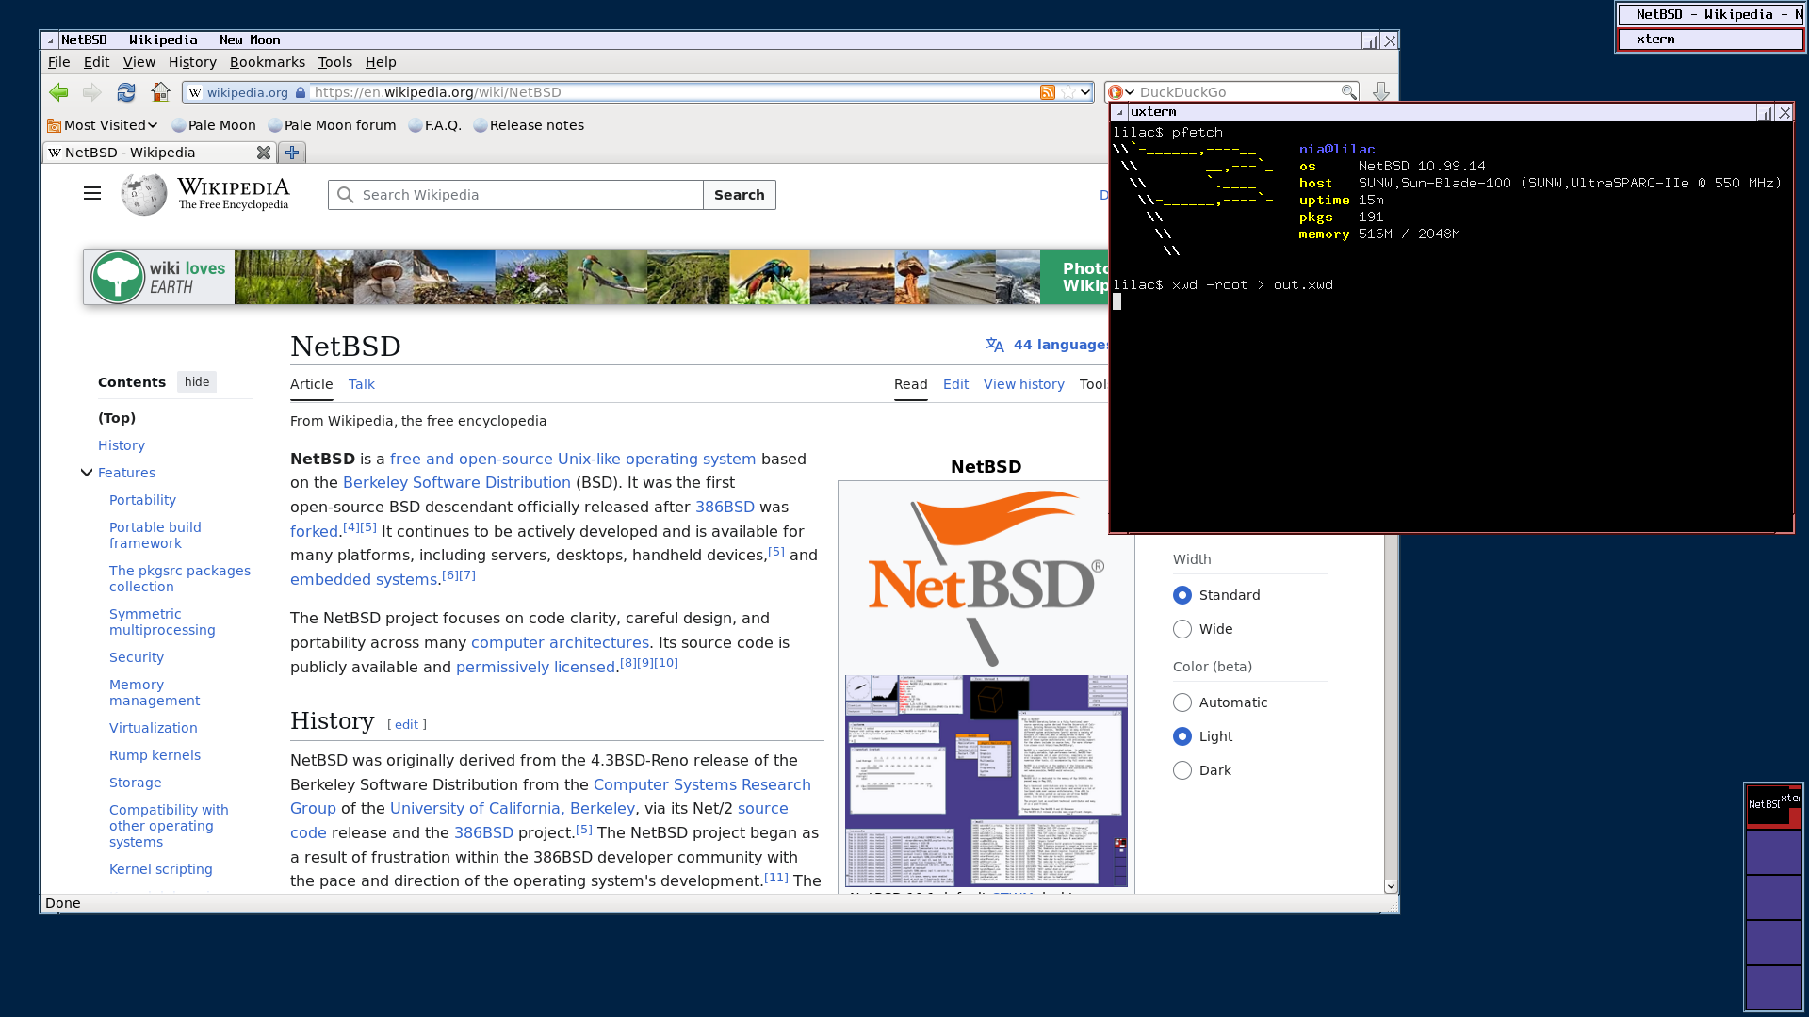Select the Standard width radio button
The image size is (1809, 1017).
(1182, 595)
